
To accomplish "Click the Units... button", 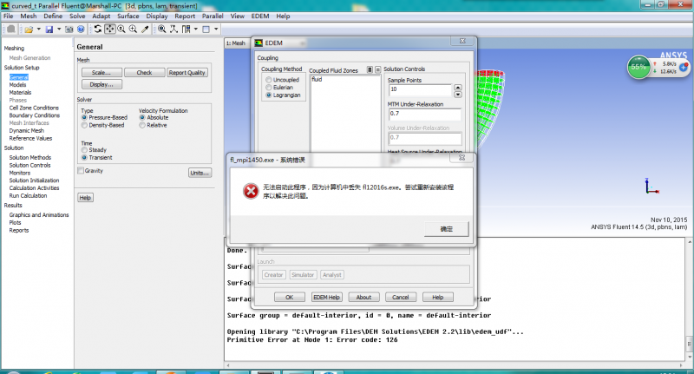I will (x=200, y=173).
